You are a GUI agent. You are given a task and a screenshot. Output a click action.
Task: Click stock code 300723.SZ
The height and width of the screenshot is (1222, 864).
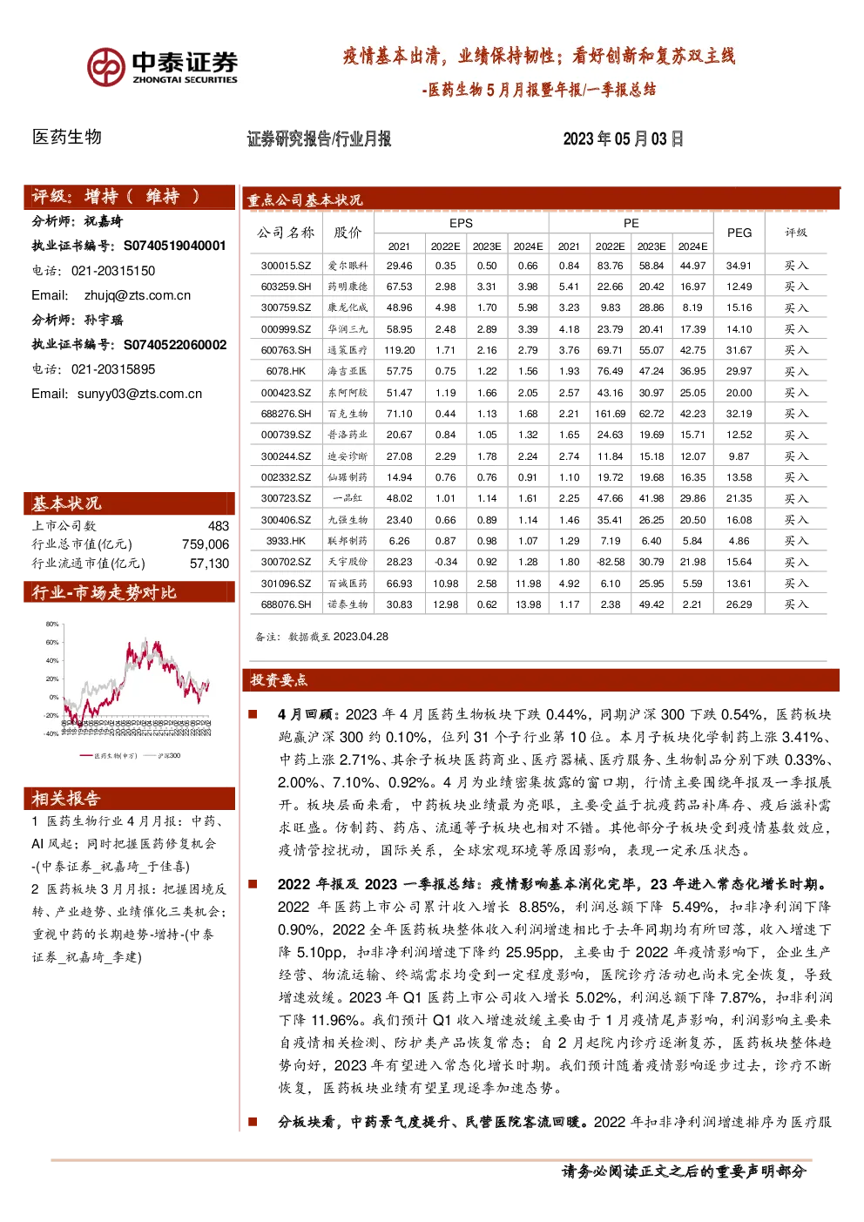point(286,498)
